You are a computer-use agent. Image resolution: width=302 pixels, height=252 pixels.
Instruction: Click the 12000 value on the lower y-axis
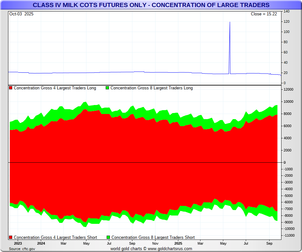(x=289, y=90)
